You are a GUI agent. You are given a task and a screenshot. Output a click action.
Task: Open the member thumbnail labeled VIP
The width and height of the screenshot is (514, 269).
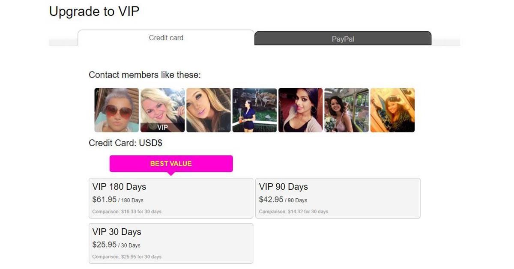tap(162, 110)
